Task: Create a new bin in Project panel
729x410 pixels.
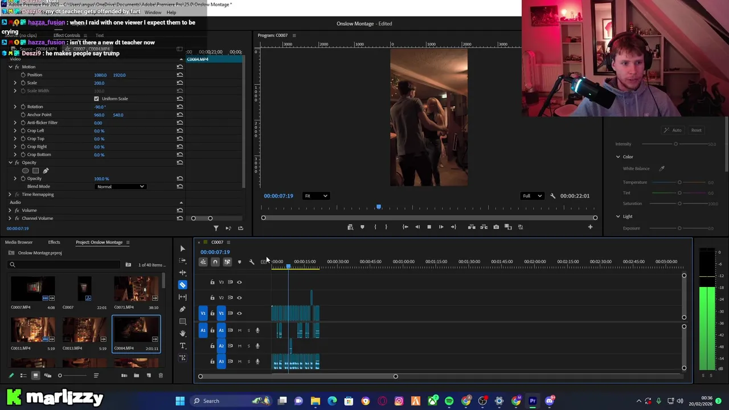Action: [136, 375]
